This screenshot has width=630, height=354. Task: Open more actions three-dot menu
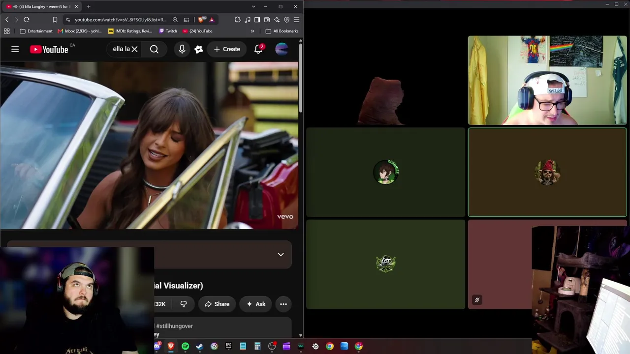point(283,304)
